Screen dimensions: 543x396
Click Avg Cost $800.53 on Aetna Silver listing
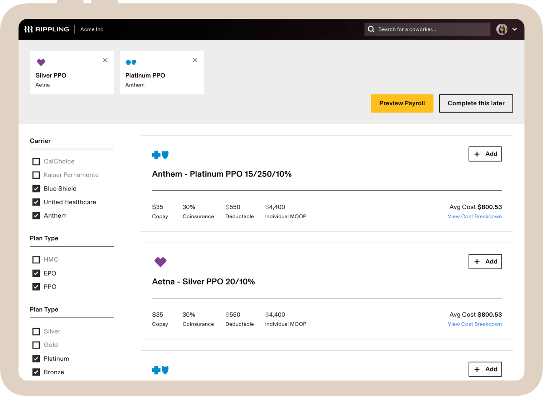tap(476, 315)
